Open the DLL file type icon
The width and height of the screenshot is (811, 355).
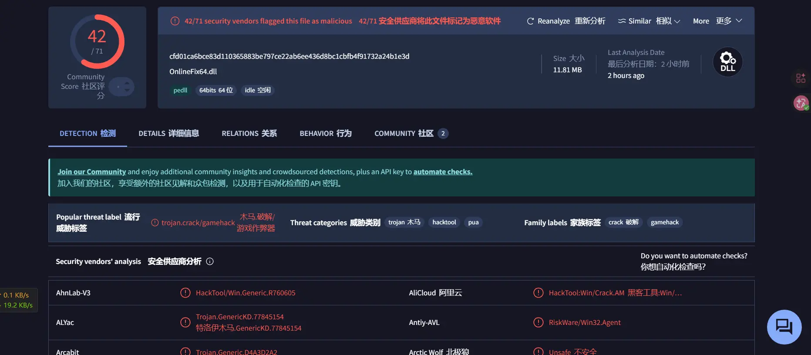tap(727, 62)
